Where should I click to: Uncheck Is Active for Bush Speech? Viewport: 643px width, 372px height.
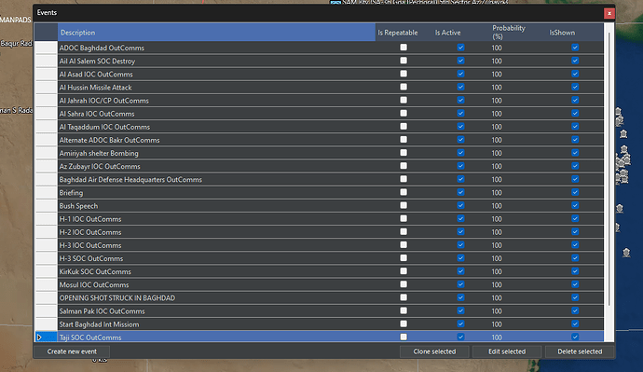coord(460,205)
